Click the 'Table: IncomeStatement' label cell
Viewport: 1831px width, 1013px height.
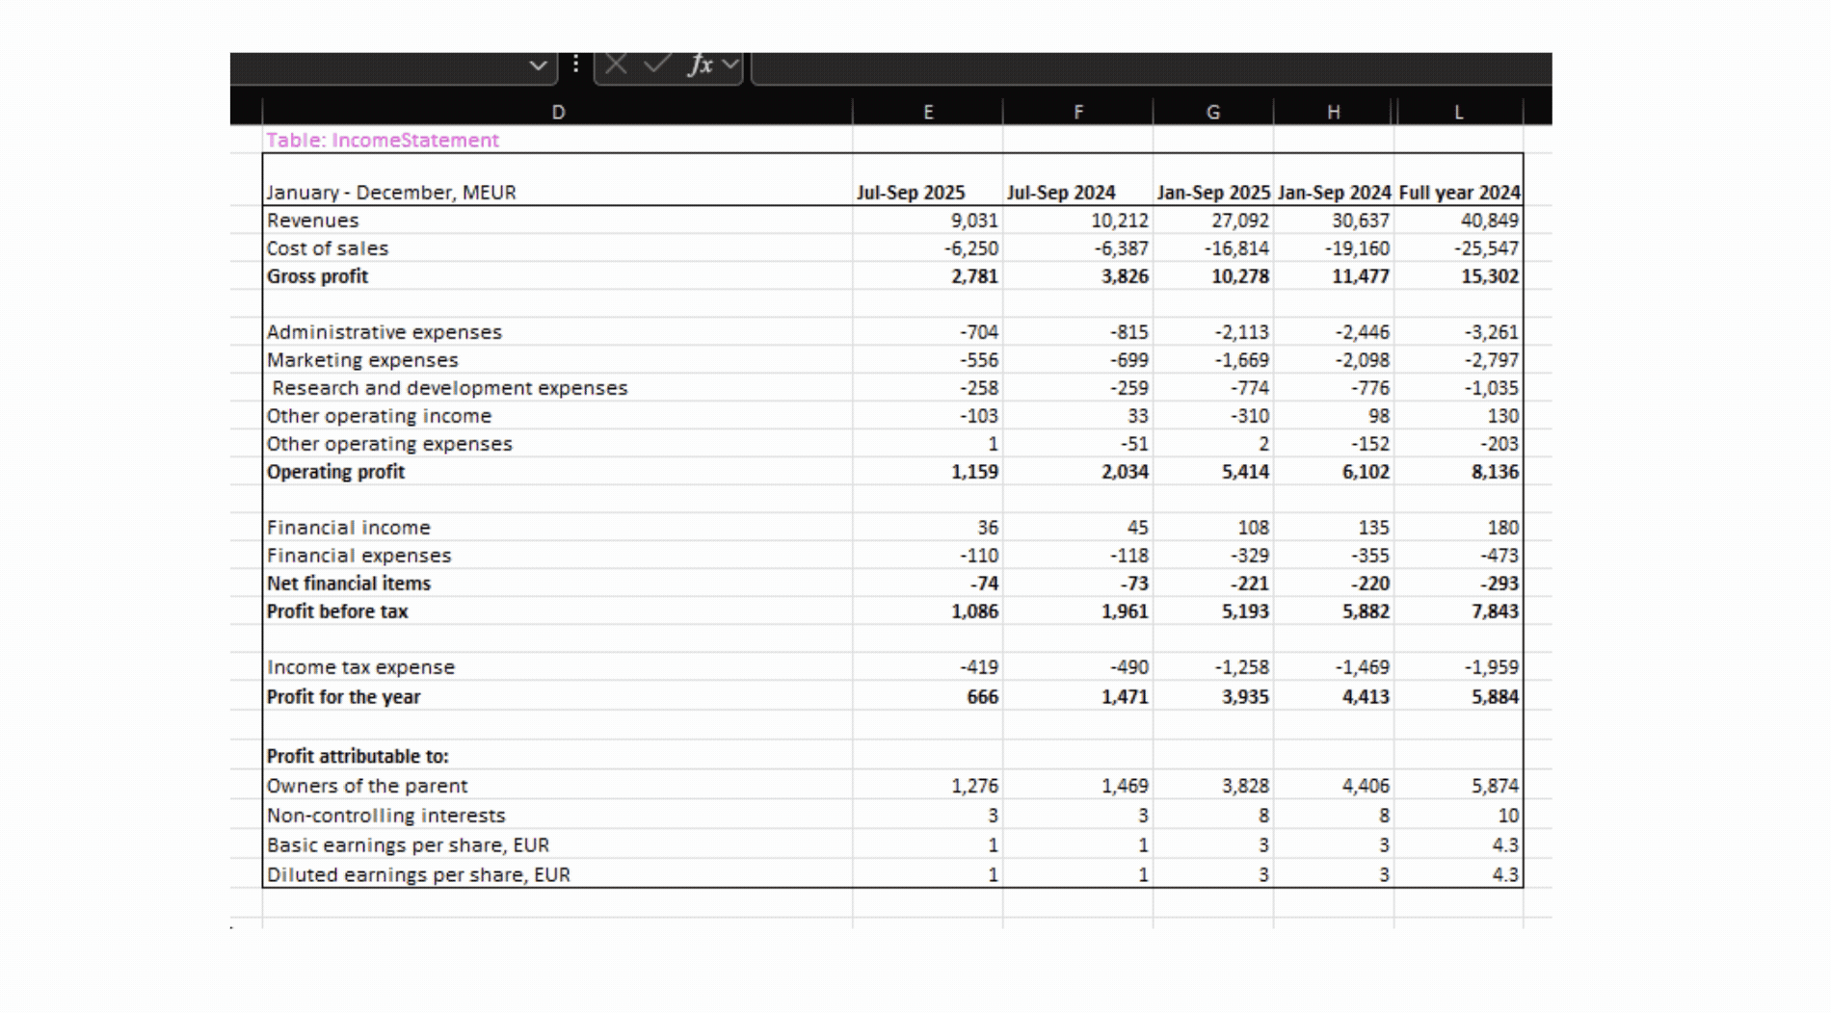click(383, 141)
